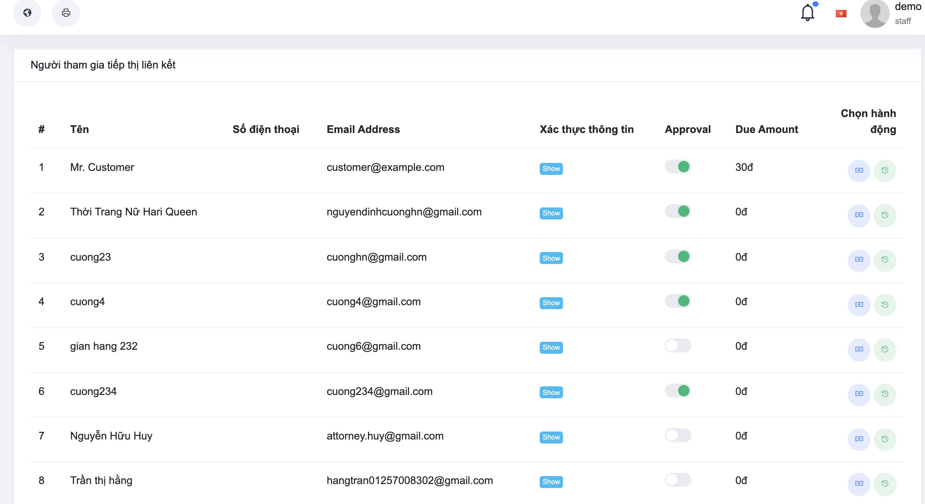Turn off approval toggle for cuong23
The image size is (925, 504).
(x=677, y=256)
